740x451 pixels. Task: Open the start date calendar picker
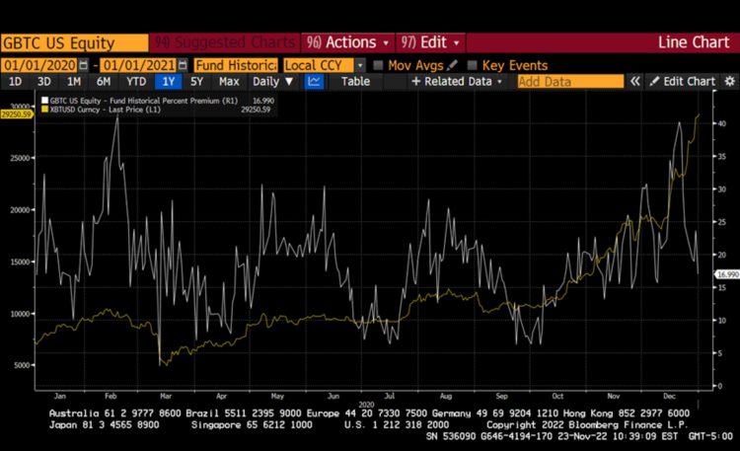(x=83, y=64)
